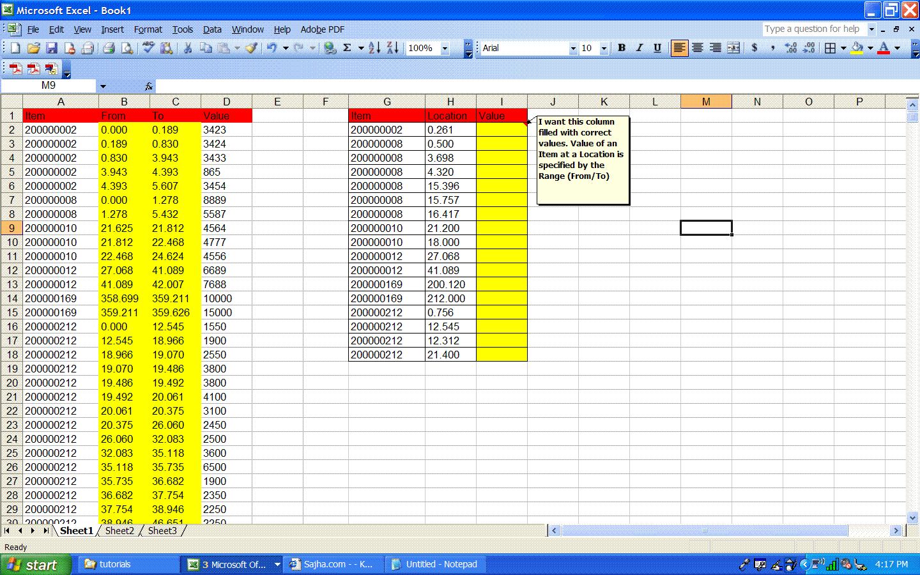Click the Windows start button
This screenshot has width=920, height=575.
click(35, 565)
